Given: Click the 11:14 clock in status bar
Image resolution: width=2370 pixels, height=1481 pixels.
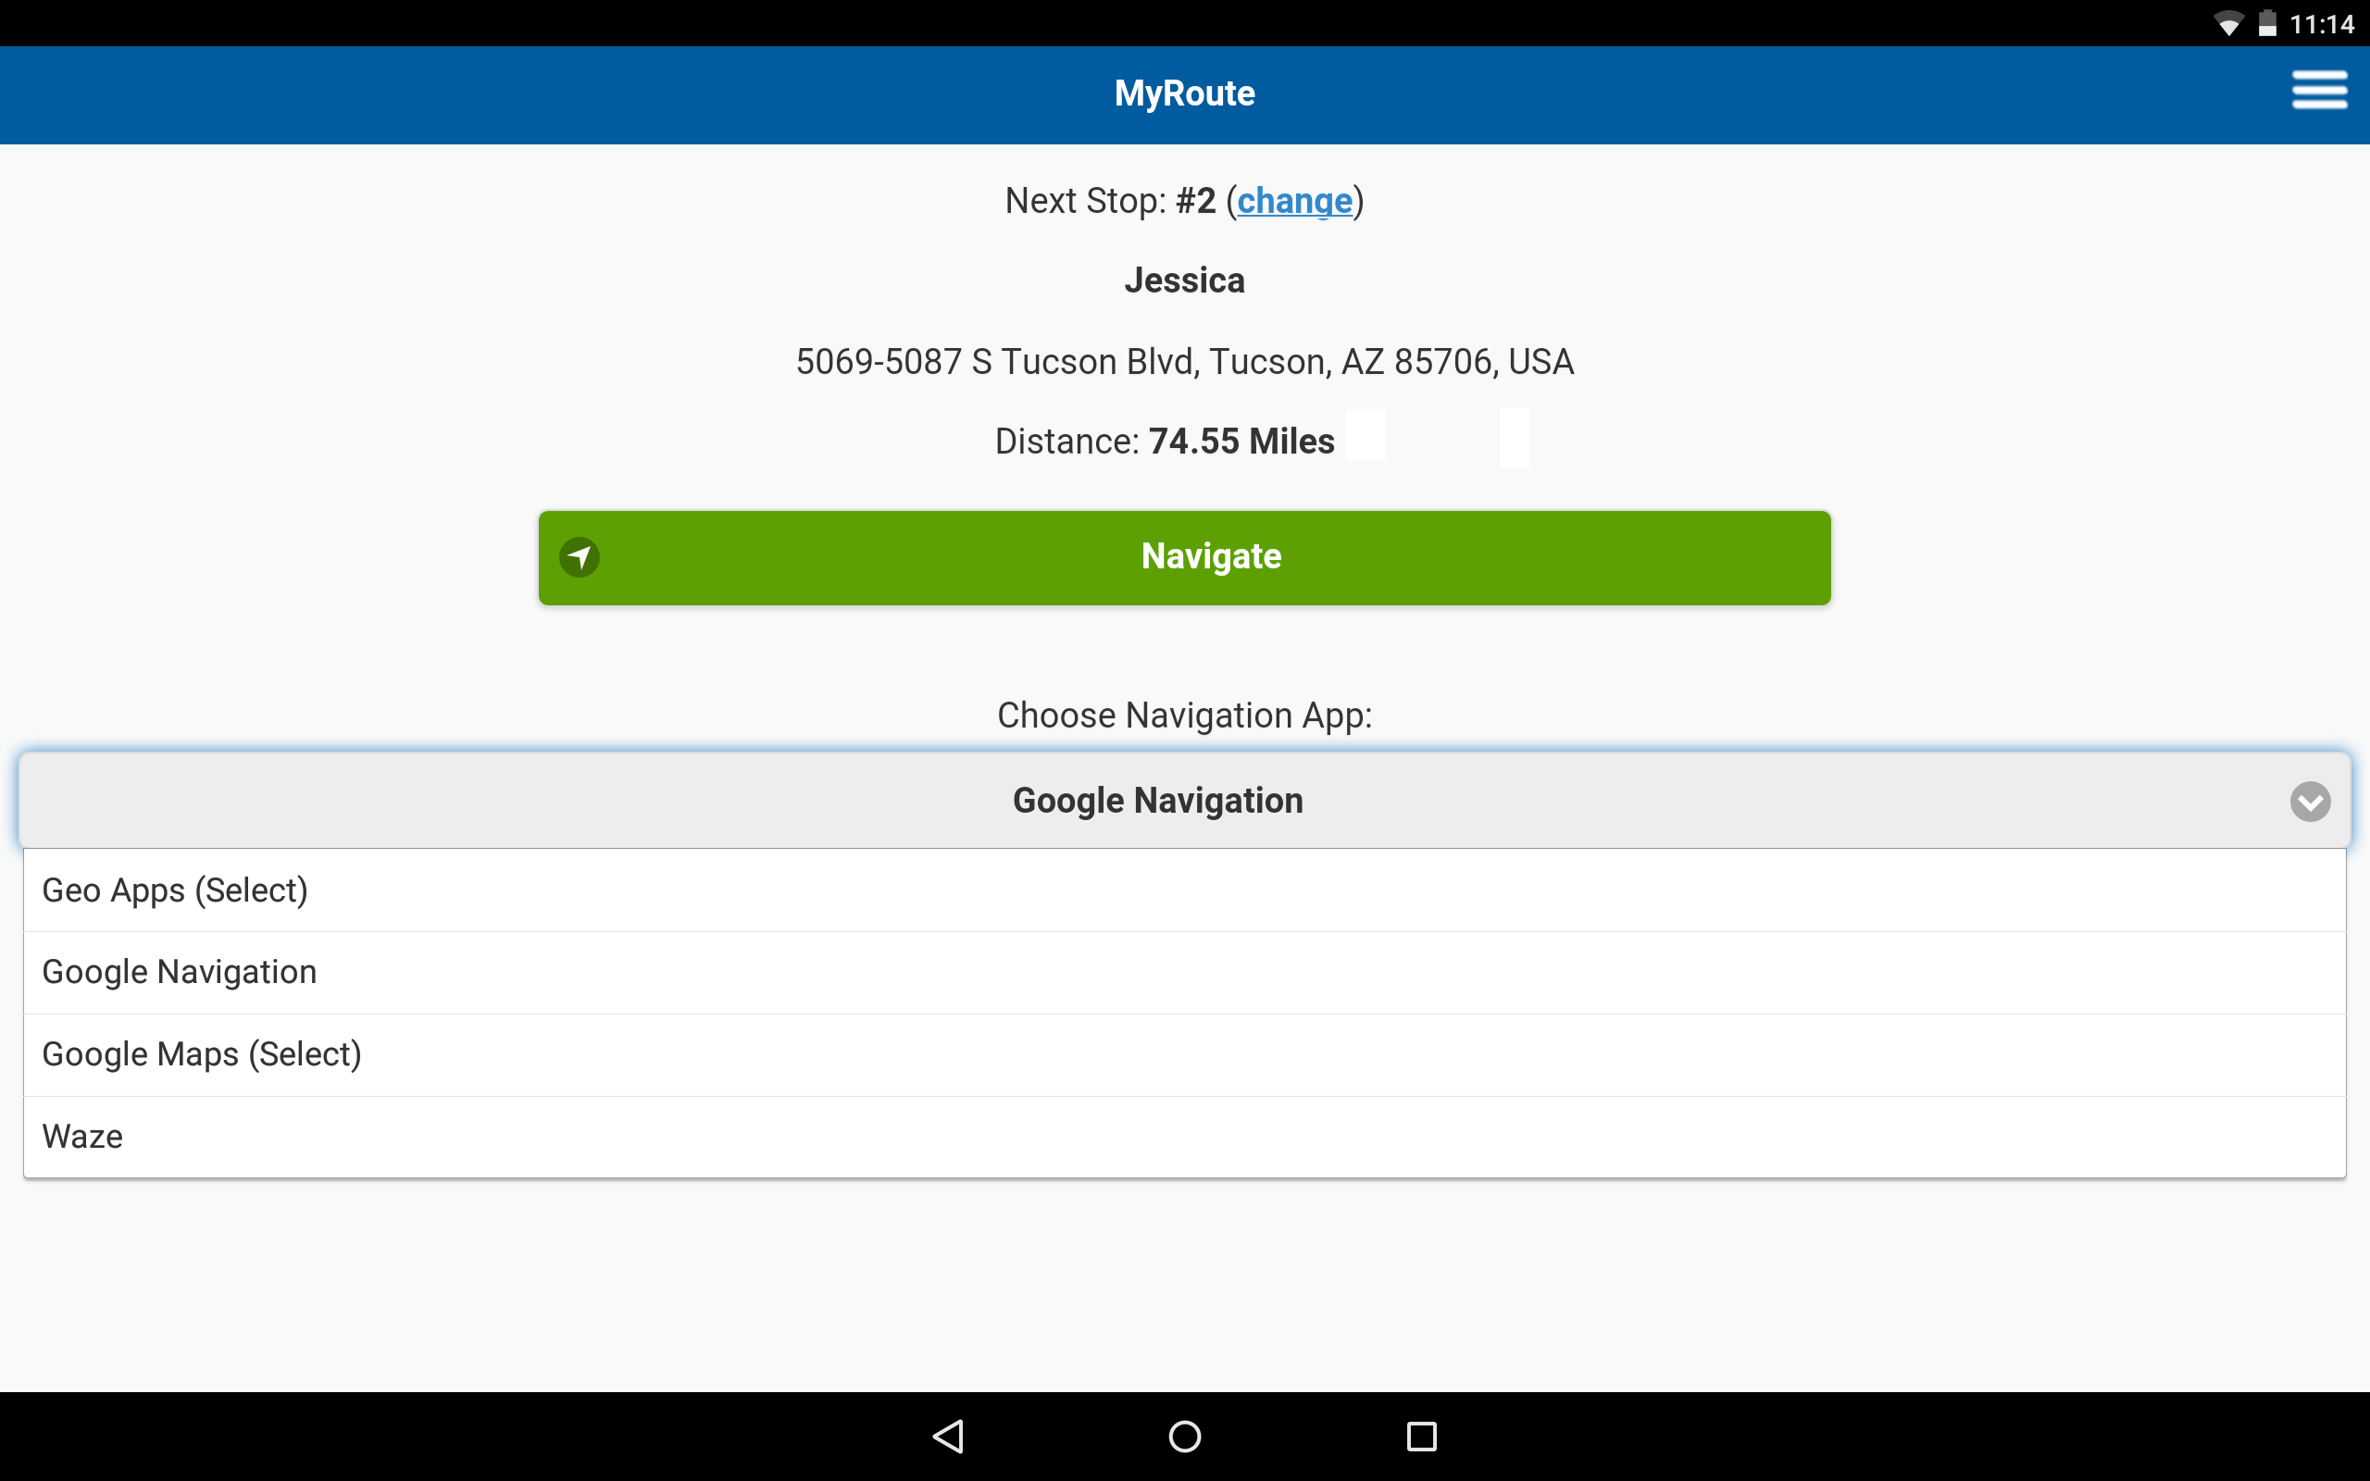Looking at the screenshot, I should click(2321, 23).
